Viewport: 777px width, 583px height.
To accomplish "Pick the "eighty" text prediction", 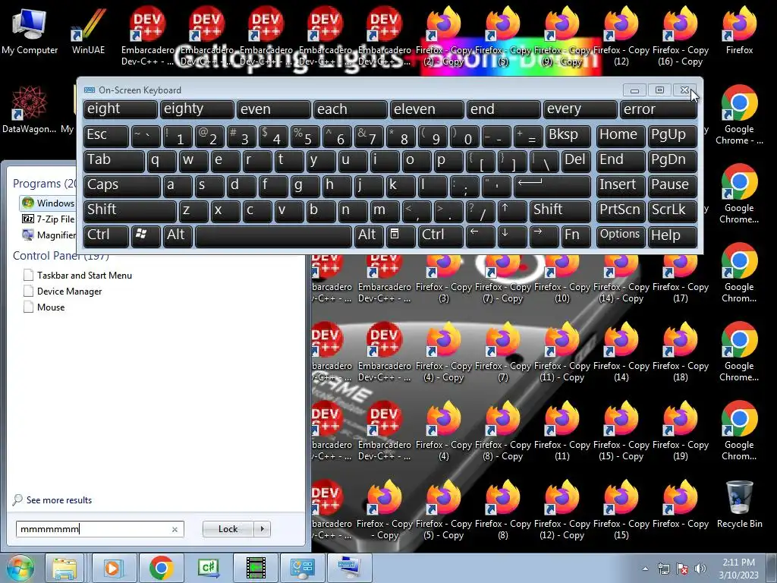I will [x=197, y=109].
